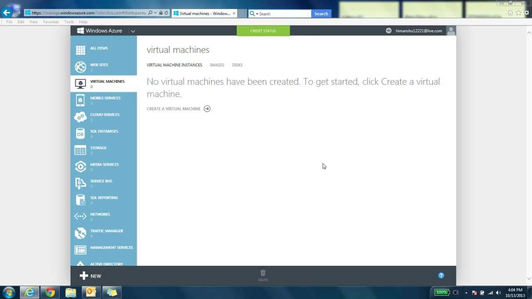532x299 pixels.
Task: Open the SQL Databases DB icon
Action: (80, 133)
